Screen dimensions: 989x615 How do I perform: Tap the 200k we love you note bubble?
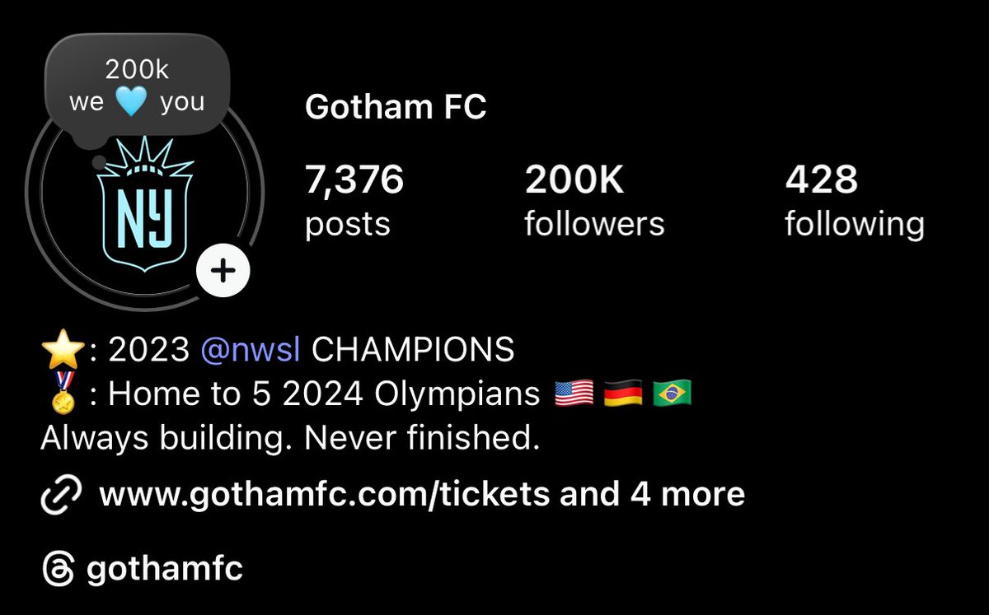click(137, 88)
